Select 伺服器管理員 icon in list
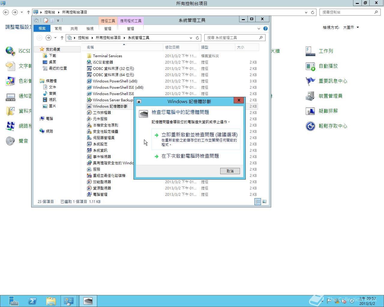Image resolution: width=384 pixels, height=307 pixels. coord(89,138)
